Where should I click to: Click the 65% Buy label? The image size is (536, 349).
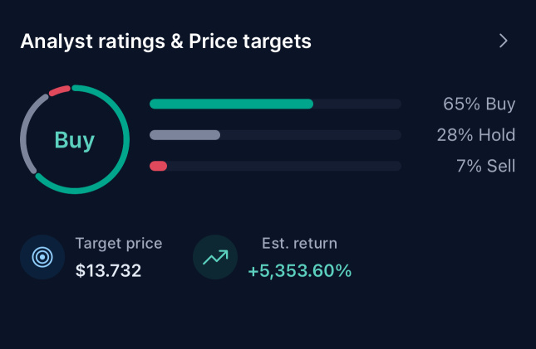[x=479, y=104]
